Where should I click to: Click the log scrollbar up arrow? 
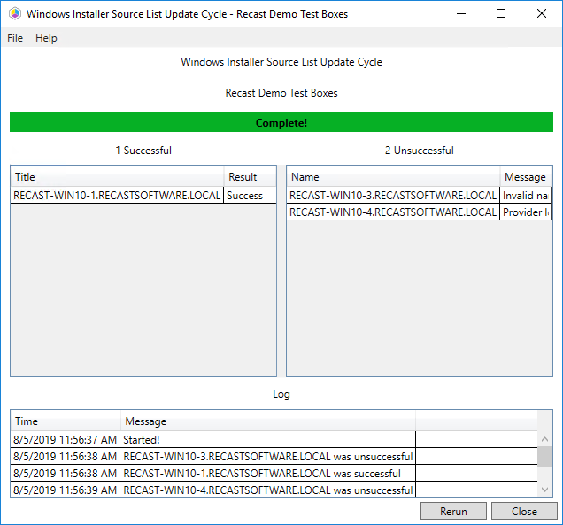tap(544, 439)
